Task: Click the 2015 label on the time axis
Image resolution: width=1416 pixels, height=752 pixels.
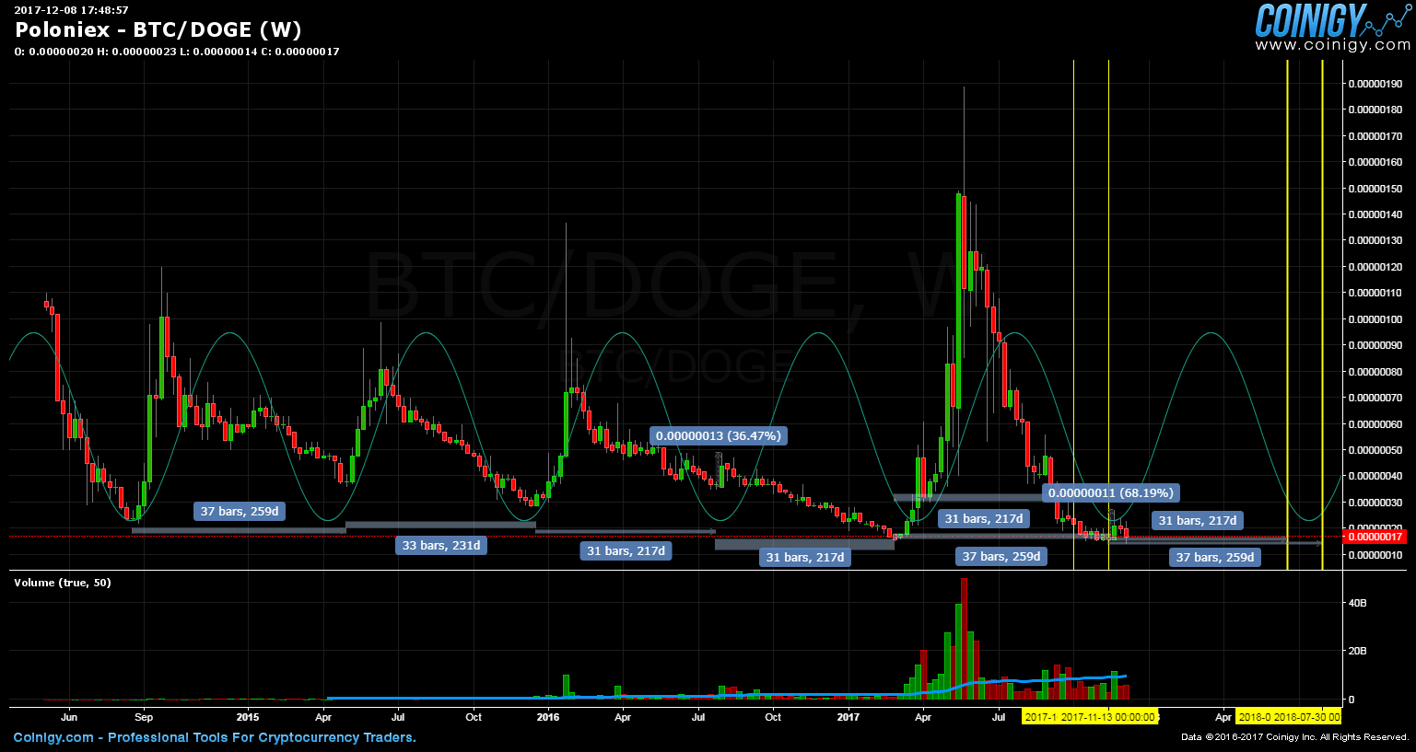Action: tap(248, 717)
